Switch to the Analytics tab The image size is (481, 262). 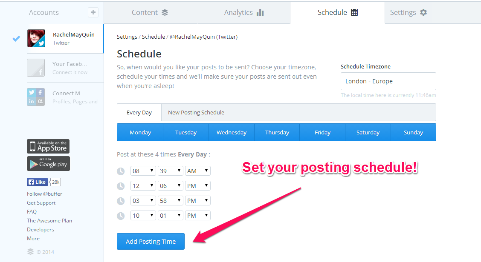[244, 13]
